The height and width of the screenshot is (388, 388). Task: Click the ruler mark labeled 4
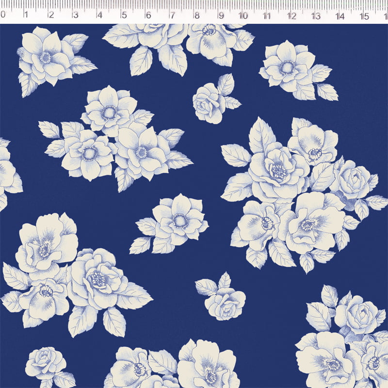click(x=100, y=15)
